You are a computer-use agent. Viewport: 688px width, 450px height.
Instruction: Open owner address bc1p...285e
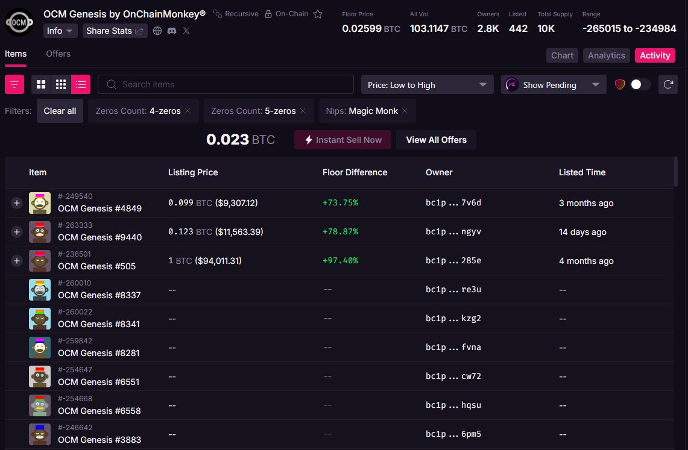(x=453, y=261)
